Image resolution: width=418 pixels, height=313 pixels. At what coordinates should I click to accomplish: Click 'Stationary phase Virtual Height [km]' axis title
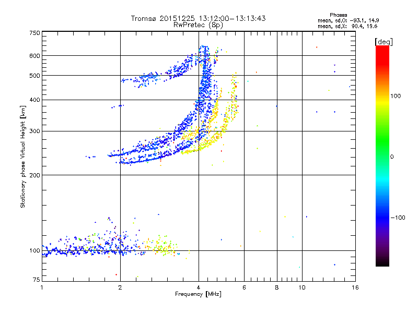pos(23,156)
